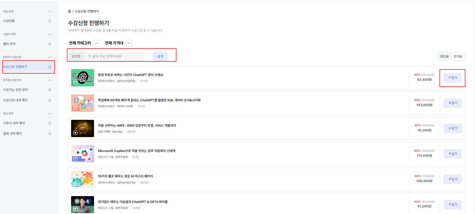Image resolution: width=475 pixels, height=214 pixels.
Task: Open 결제 내역 확인 page
Action: 13,134
